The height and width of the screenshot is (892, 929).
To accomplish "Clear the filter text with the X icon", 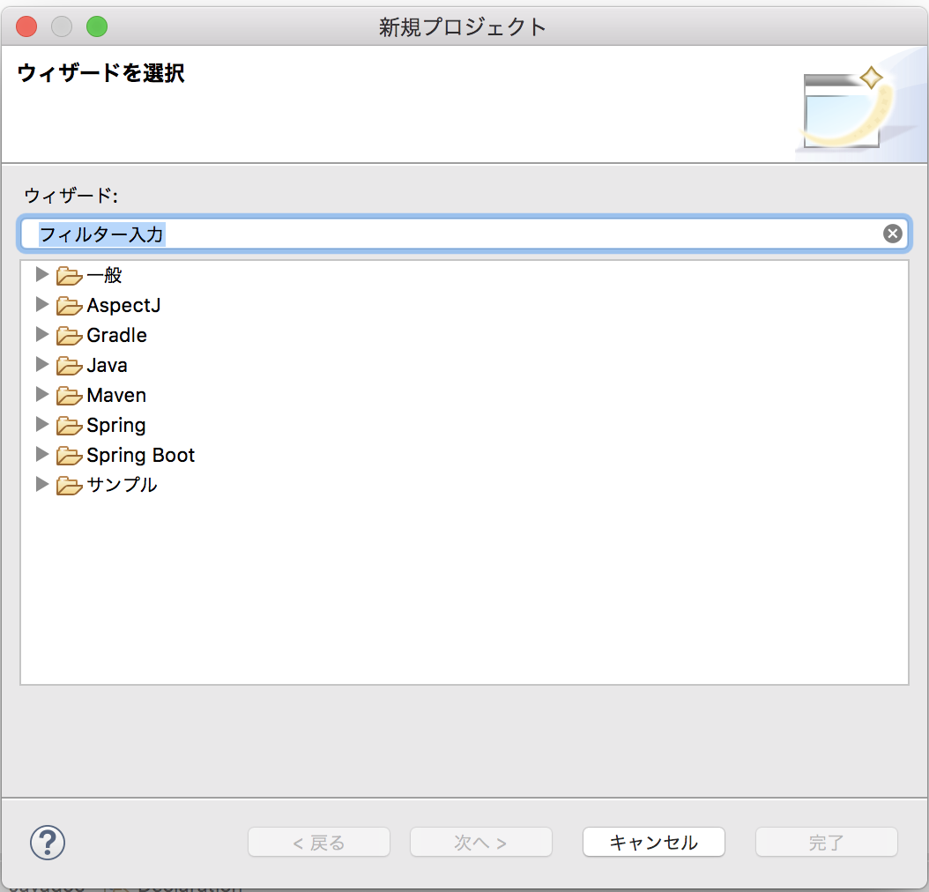I will tap(892, 234).
